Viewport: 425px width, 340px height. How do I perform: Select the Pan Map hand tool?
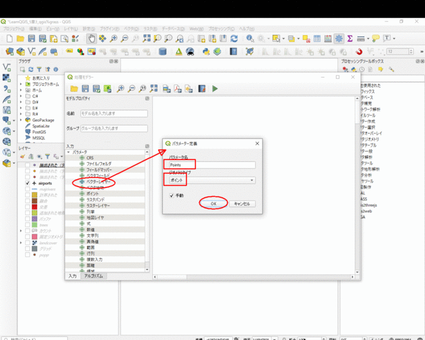click(92, 39)
